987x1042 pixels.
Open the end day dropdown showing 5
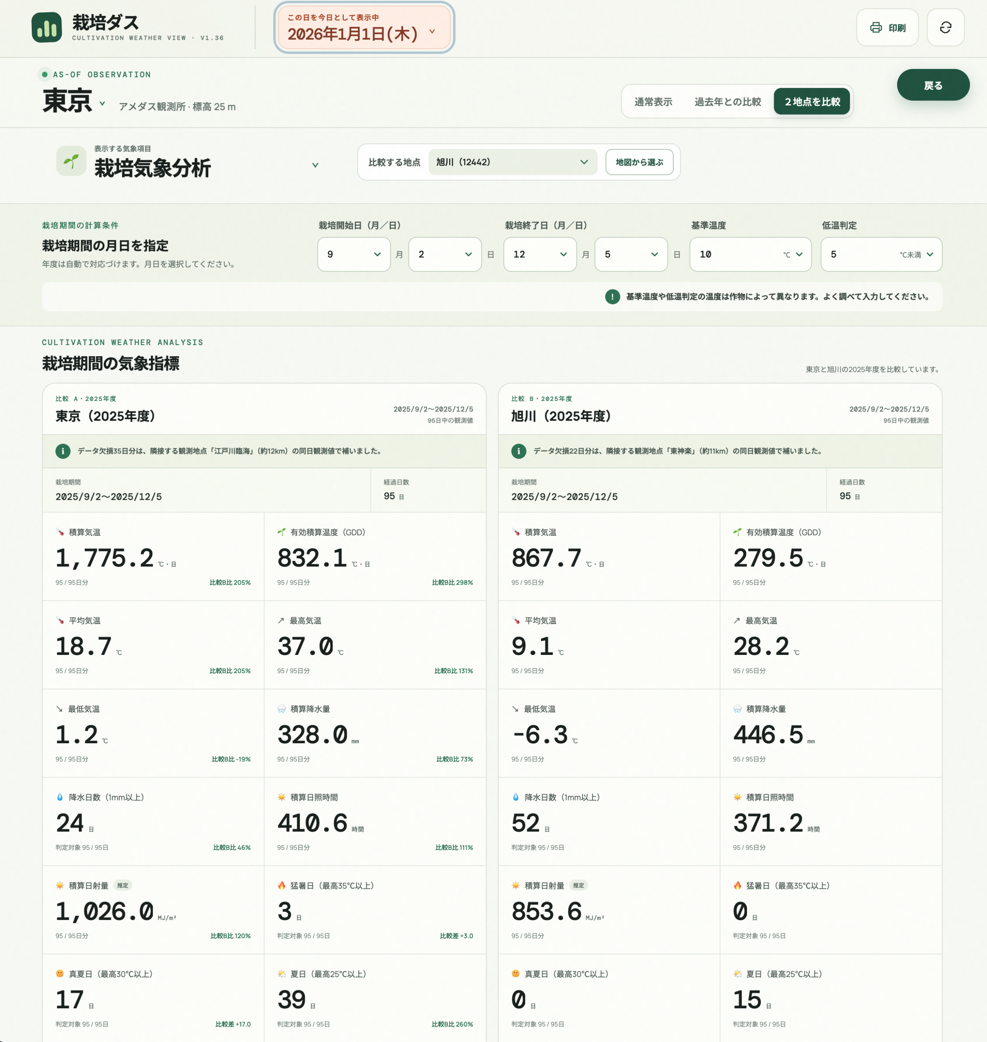[x=631, y=254]
